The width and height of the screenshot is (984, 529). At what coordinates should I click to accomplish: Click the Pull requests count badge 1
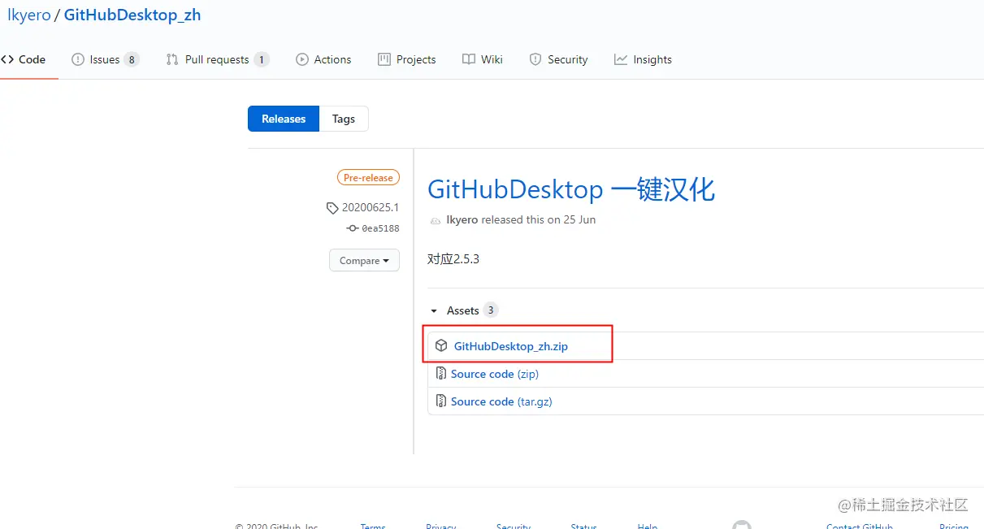pos(262,59)
